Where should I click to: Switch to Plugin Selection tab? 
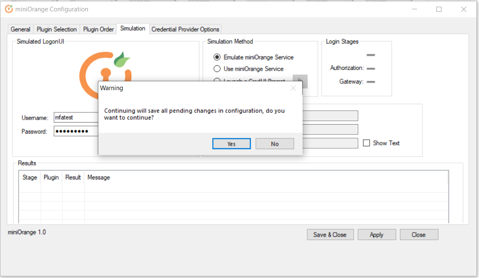click(x=57, y=29)
